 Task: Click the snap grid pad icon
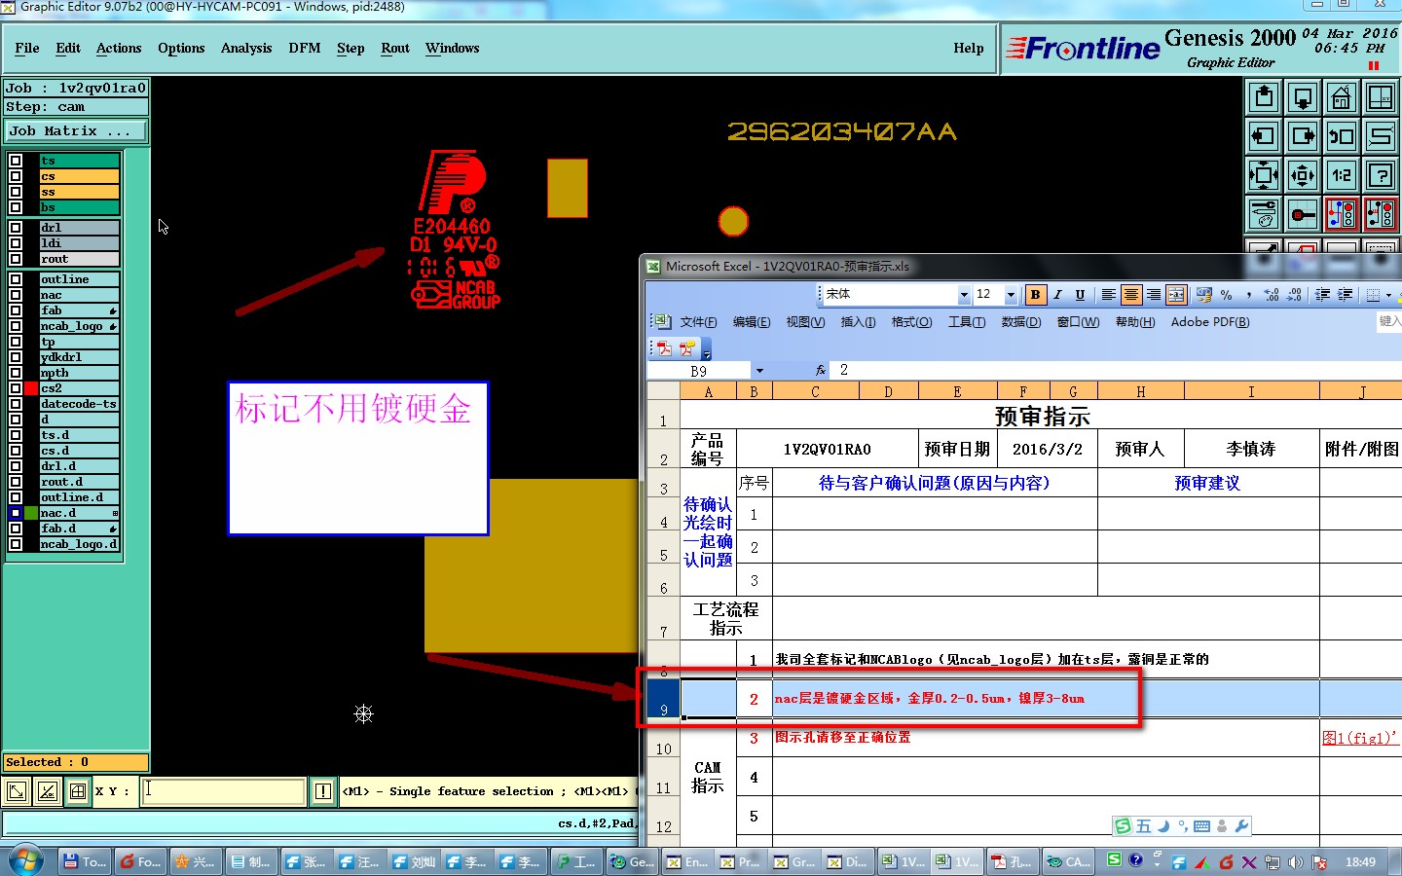click(1303, 214)
